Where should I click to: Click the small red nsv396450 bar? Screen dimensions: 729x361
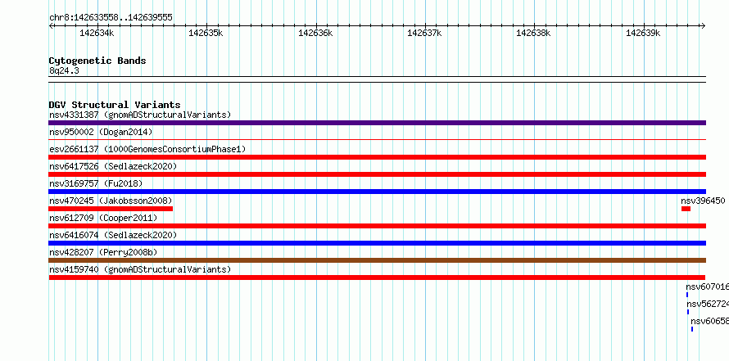click(686, 209)
